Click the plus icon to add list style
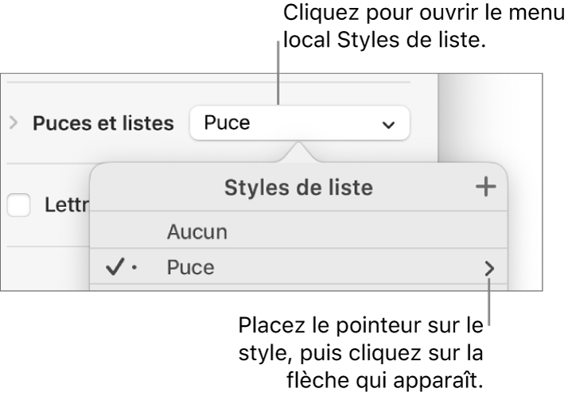The image size is (576, 400). (485, 188)
